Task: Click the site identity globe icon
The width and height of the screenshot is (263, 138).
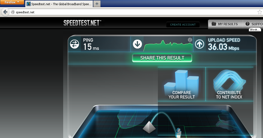Action: (x=13, y=12)
